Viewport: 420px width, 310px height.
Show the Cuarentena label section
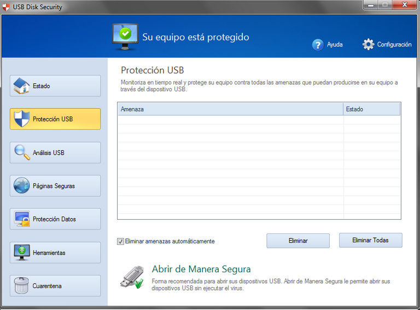(x=47, y=286)
